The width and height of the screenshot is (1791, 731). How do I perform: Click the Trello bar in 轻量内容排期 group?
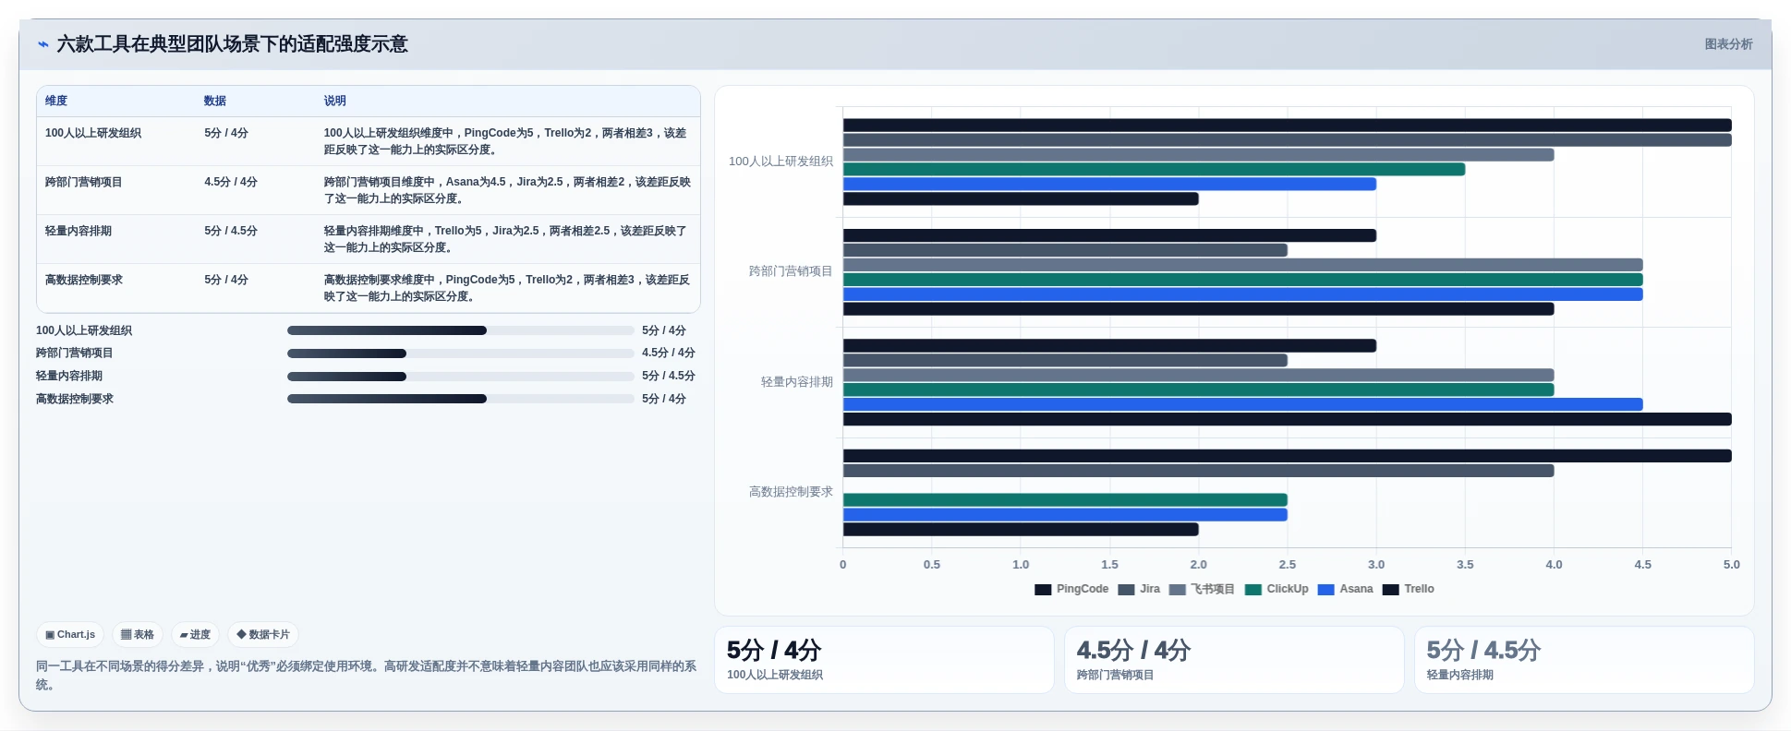click(1287, 419)
